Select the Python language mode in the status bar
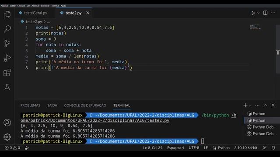The height and width of the screenshot is (157, 280). pyautogui.click(x=224, y=148)
